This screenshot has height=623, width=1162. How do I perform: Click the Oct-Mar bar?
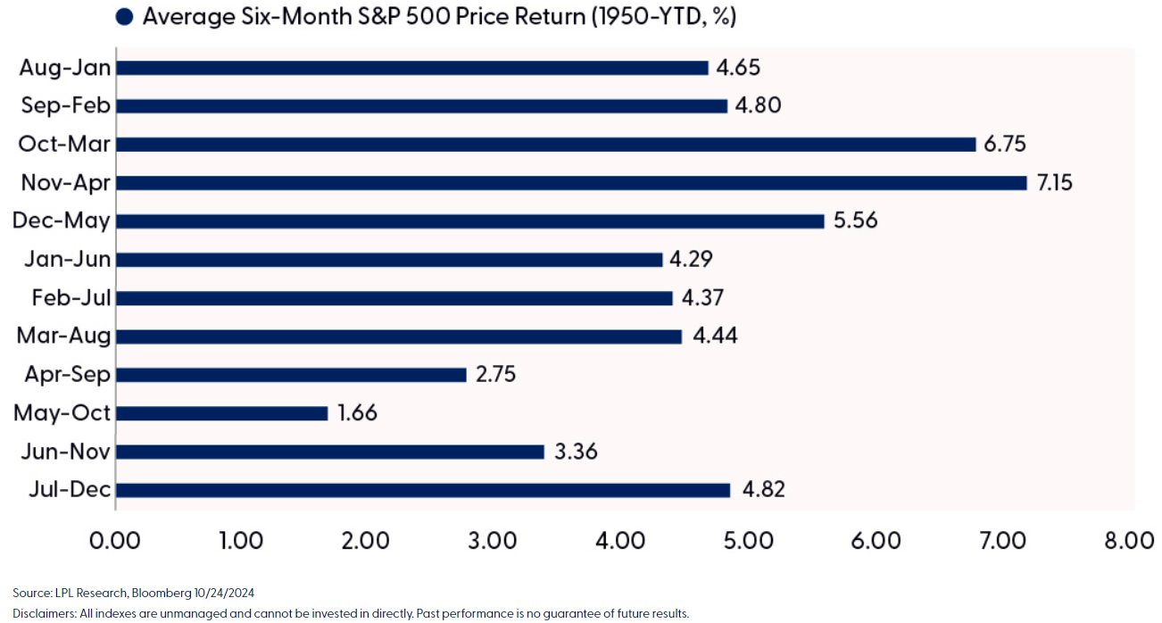(x=545, y=145)
